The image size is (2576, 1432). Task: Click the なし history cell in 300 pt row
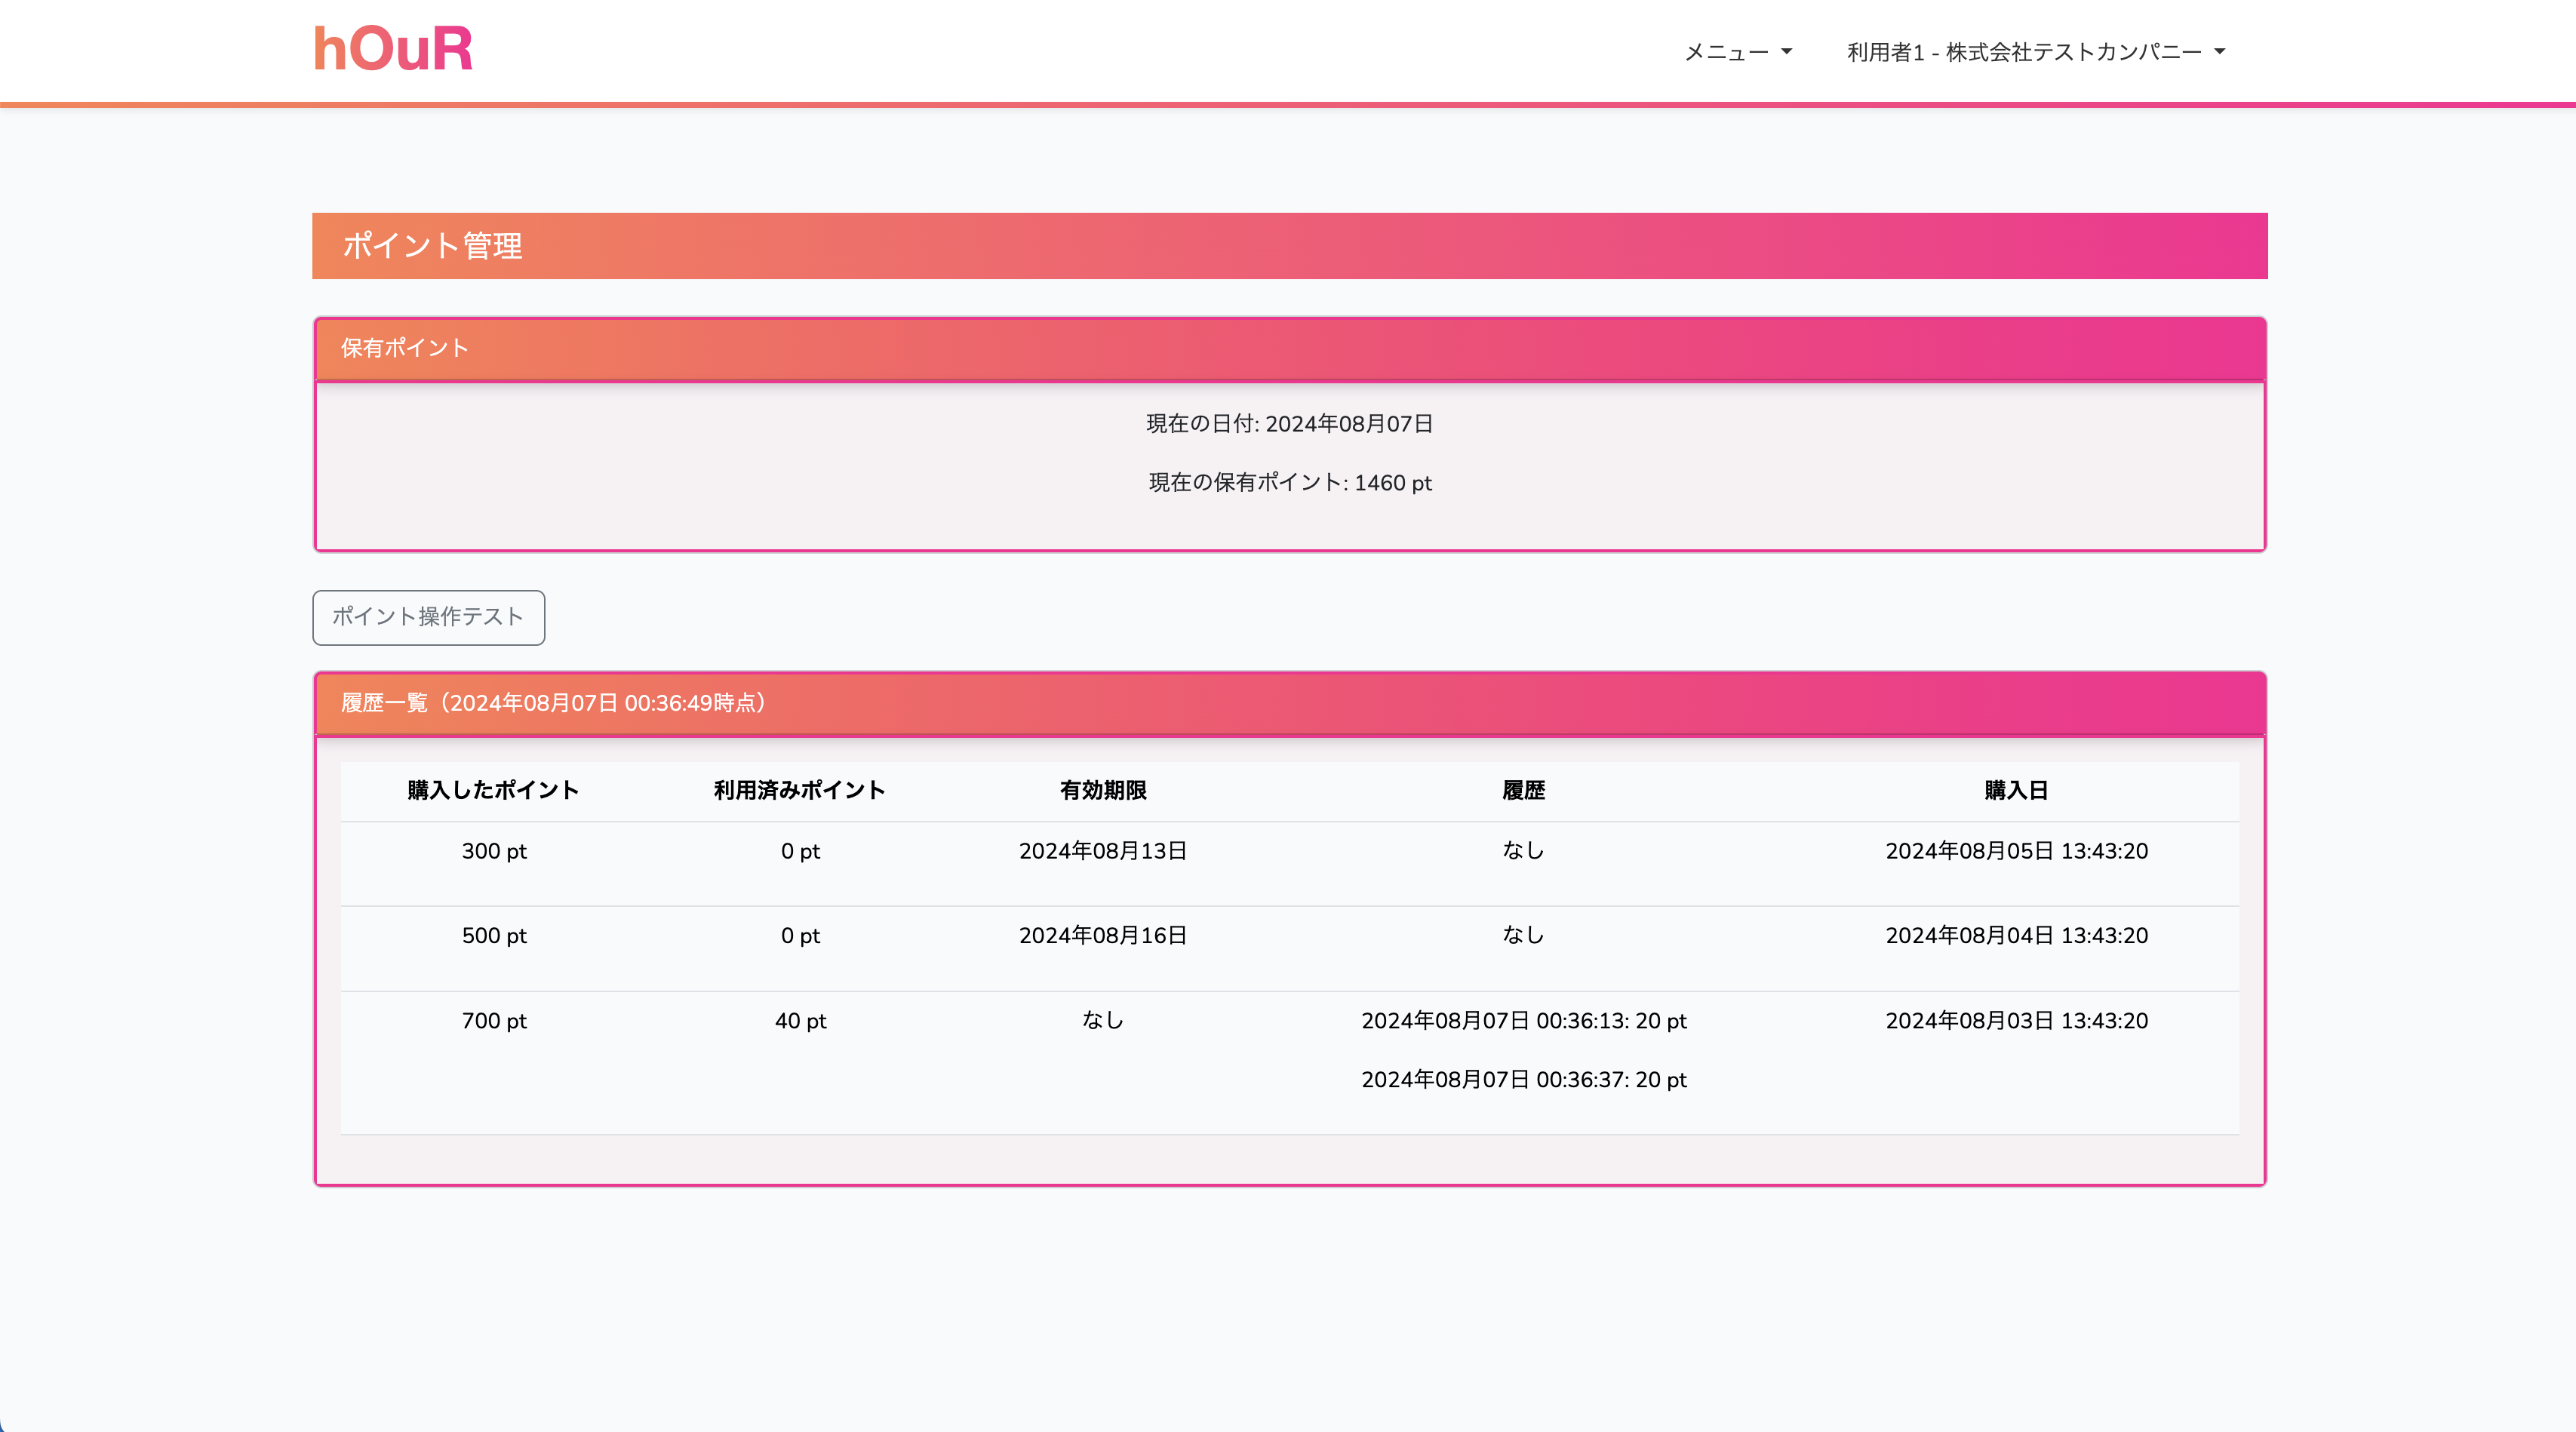pyautogui.click(x=1524, y=850)
